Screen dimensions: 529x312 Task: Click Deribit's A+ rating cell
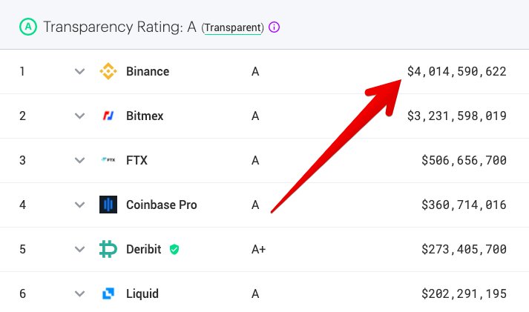tap(259, 249)
